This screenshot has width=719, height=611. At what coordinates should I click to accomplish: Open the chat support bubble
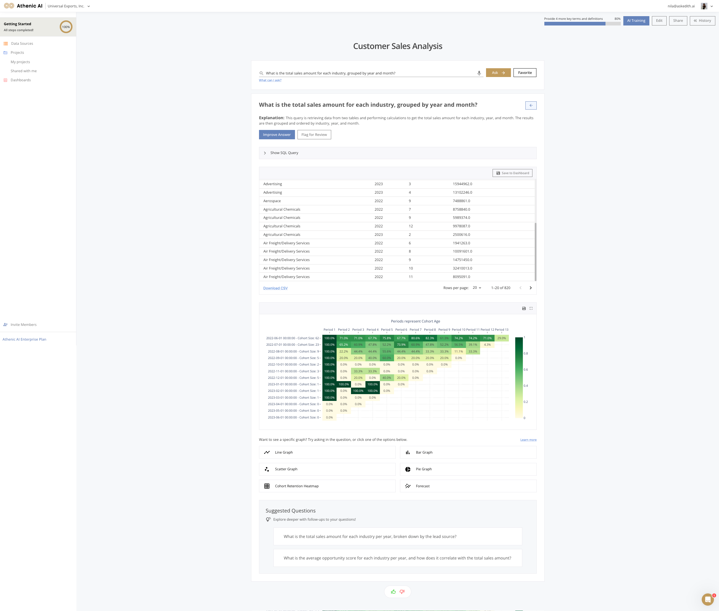click(708, 599)
